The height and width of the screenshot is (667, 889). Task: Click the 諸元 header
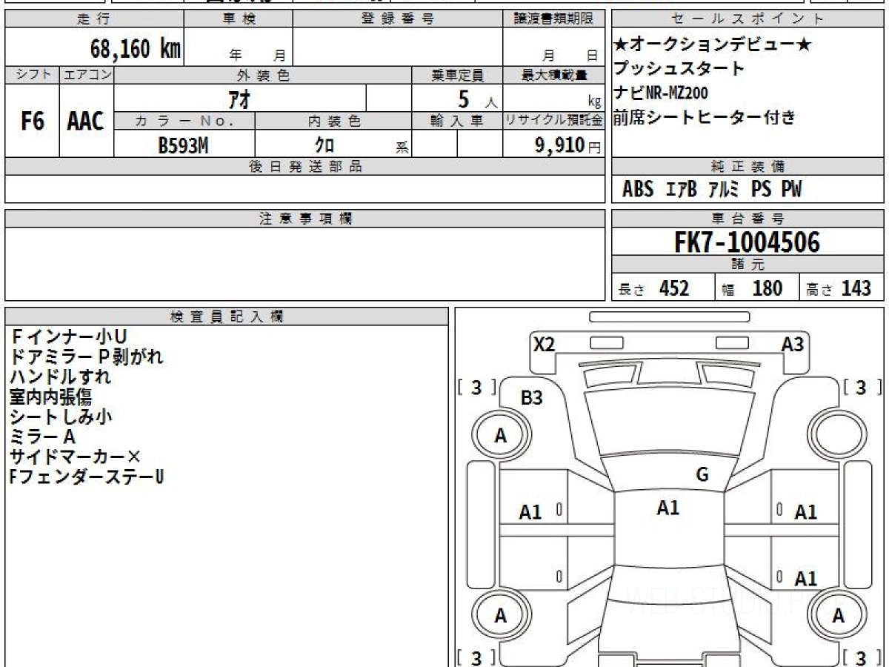coord(748,265)
